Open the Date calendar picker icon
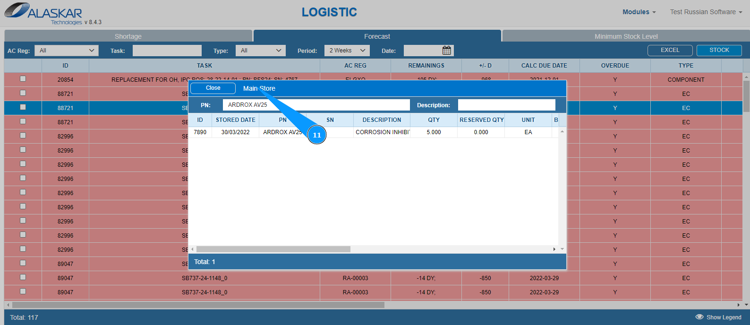 pyautogui.click(x=447, y=51)
